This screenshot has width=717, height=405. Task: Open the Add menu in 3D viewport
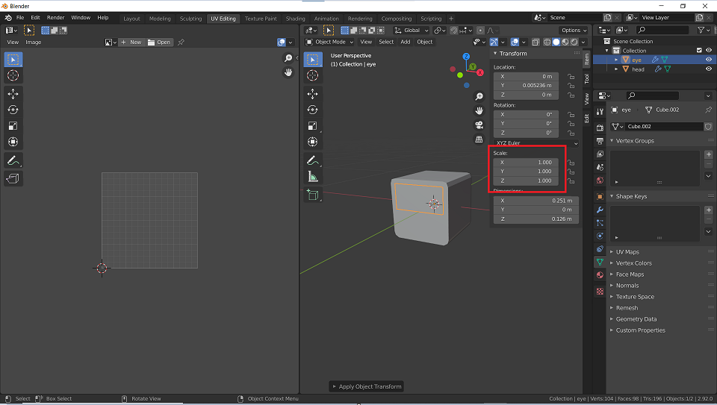coord(405,42)
